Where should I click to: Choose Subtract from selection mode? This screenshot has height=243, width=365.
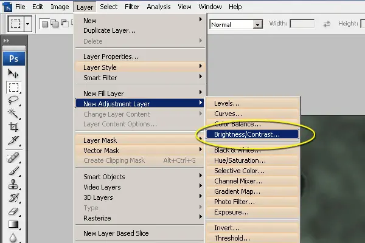pyautogui.click(x=64, y=24)
